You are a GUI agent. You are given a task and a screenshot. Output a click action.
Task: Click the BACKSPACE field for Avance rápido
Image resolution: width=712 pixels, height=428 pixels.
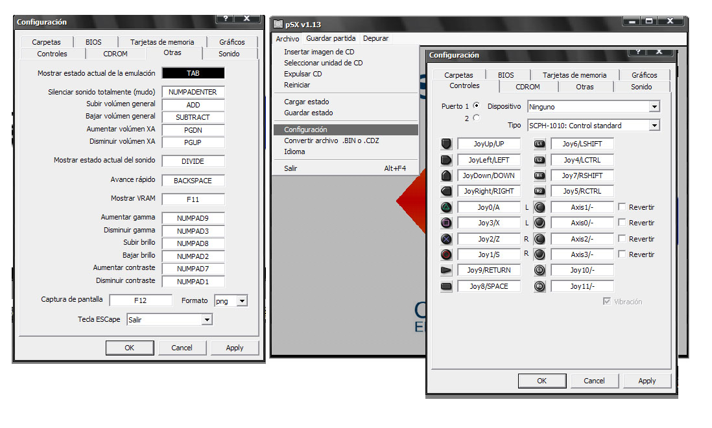coord(193,181)
